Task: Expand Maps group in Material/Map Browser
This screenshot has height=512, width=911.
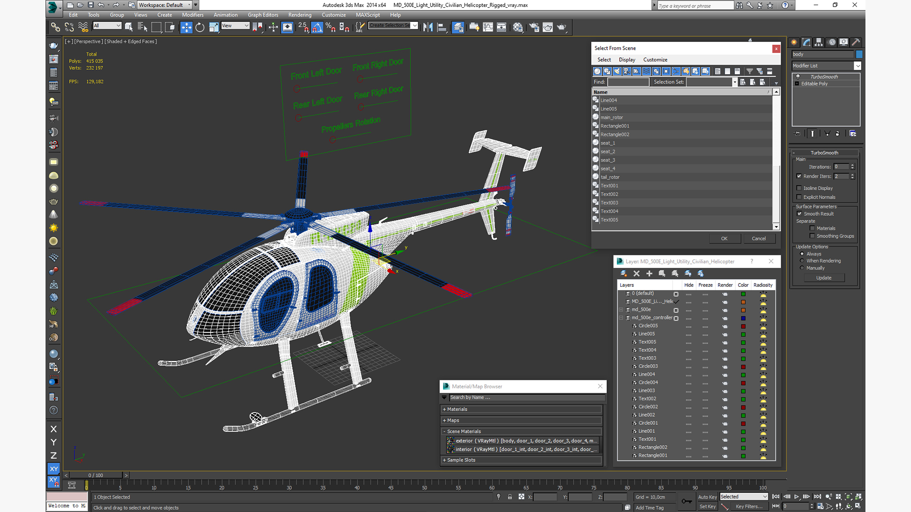Action: (x=521, y=421)
